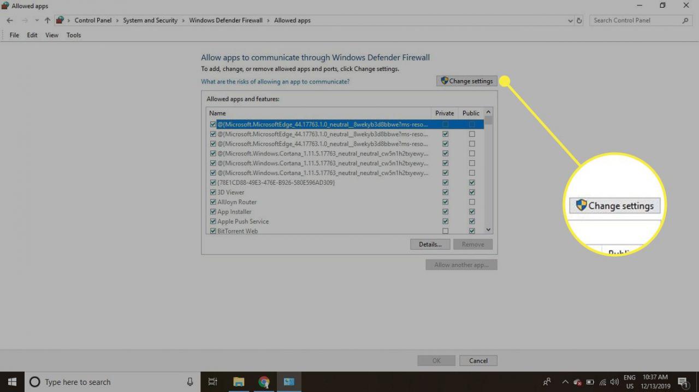Viewport: 699px width, 392px height.
Task: Open the Action Center notifications icon
Action: coord(683,382)
